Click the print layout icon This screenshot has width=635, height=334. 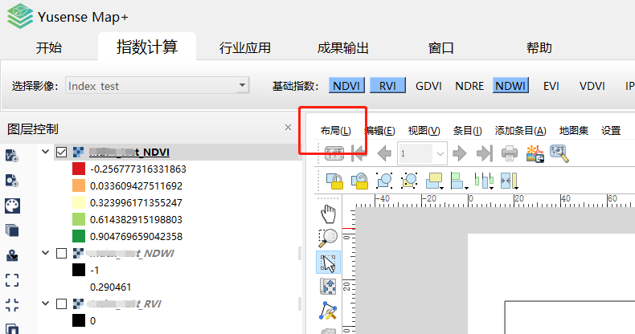[x=509, y=153]
